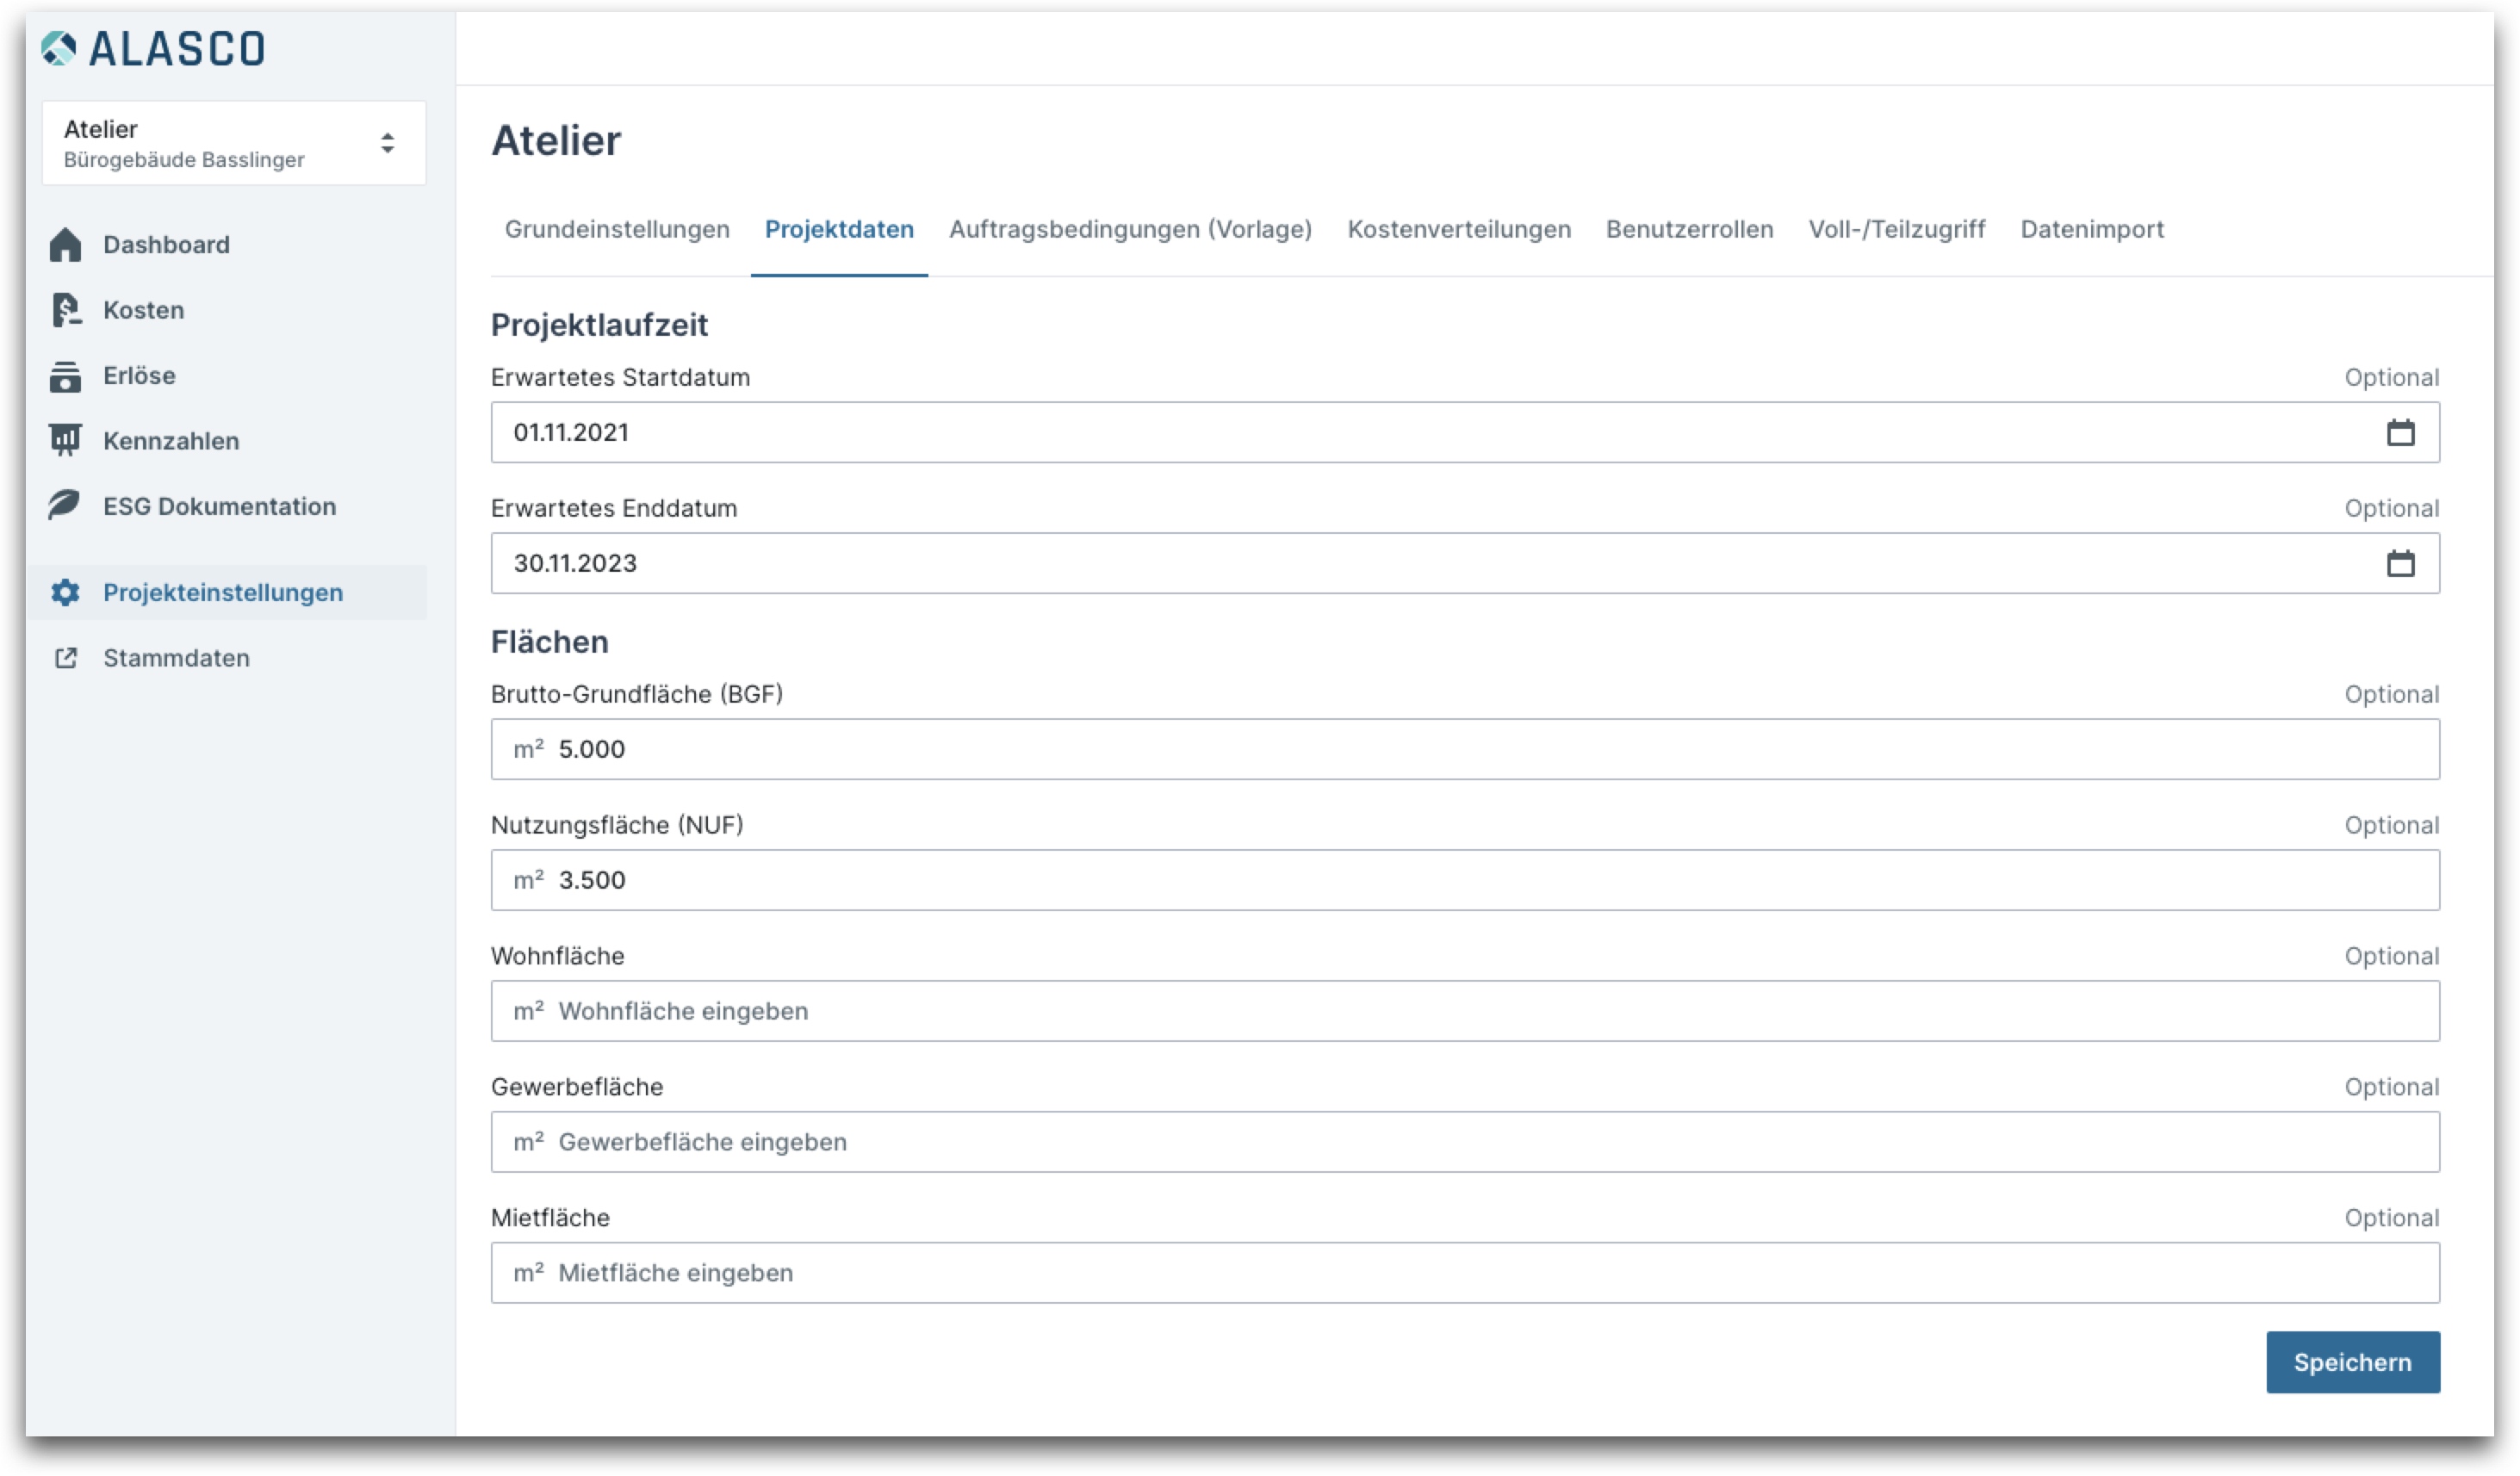Click the Mietfläche label
The width and height of the screenshot is (2520, 1476).
550,1219
